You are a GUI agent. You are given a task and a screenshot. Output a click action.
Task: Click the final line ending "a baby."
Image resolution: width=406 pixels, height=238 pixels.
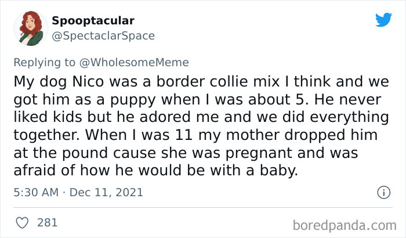coord(155,170)
